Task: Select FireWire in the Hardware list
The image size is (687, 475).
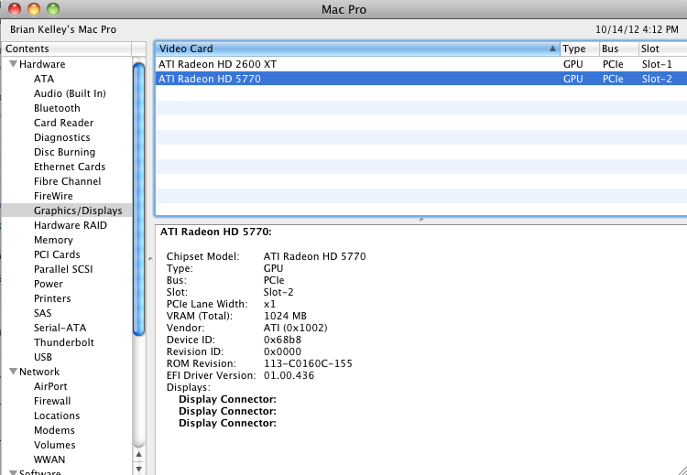Action: tap(53, 196)
